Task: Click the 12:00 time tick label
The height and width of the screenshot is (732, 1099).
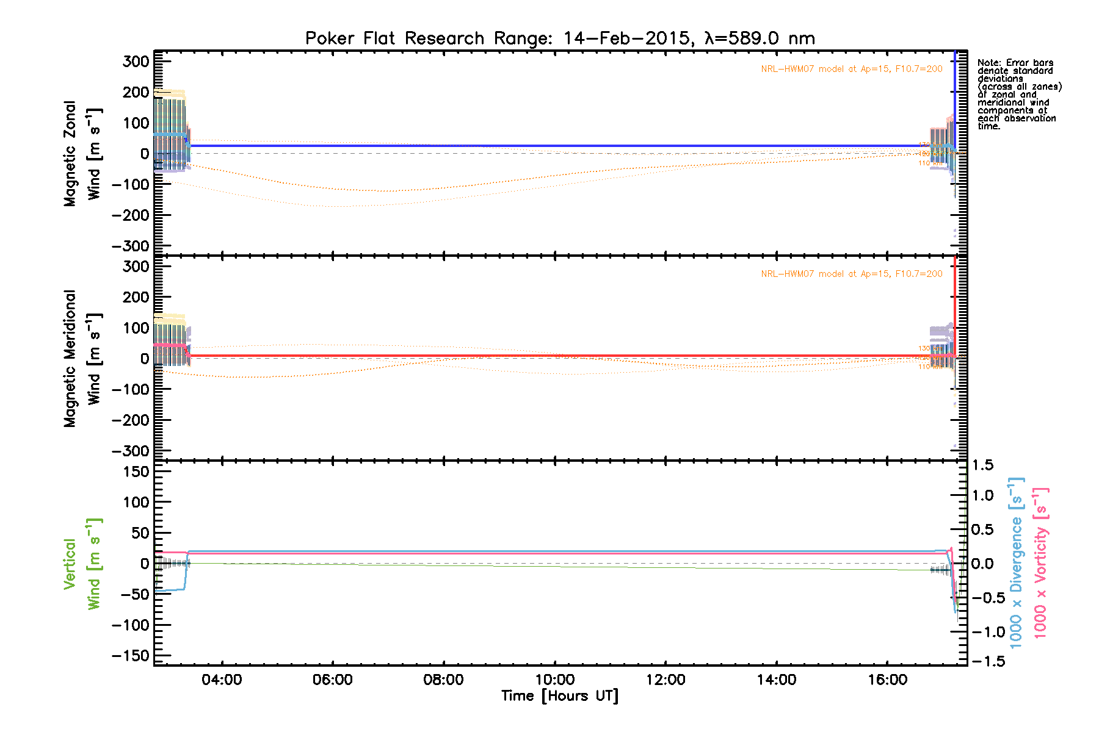Action: tap(665, 680)
